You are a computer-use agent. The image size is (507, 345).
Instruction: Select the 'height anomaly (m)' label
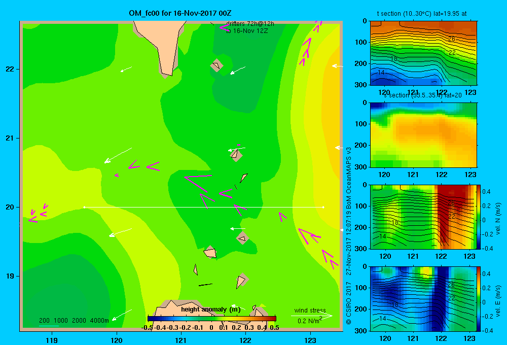[211, 309]
